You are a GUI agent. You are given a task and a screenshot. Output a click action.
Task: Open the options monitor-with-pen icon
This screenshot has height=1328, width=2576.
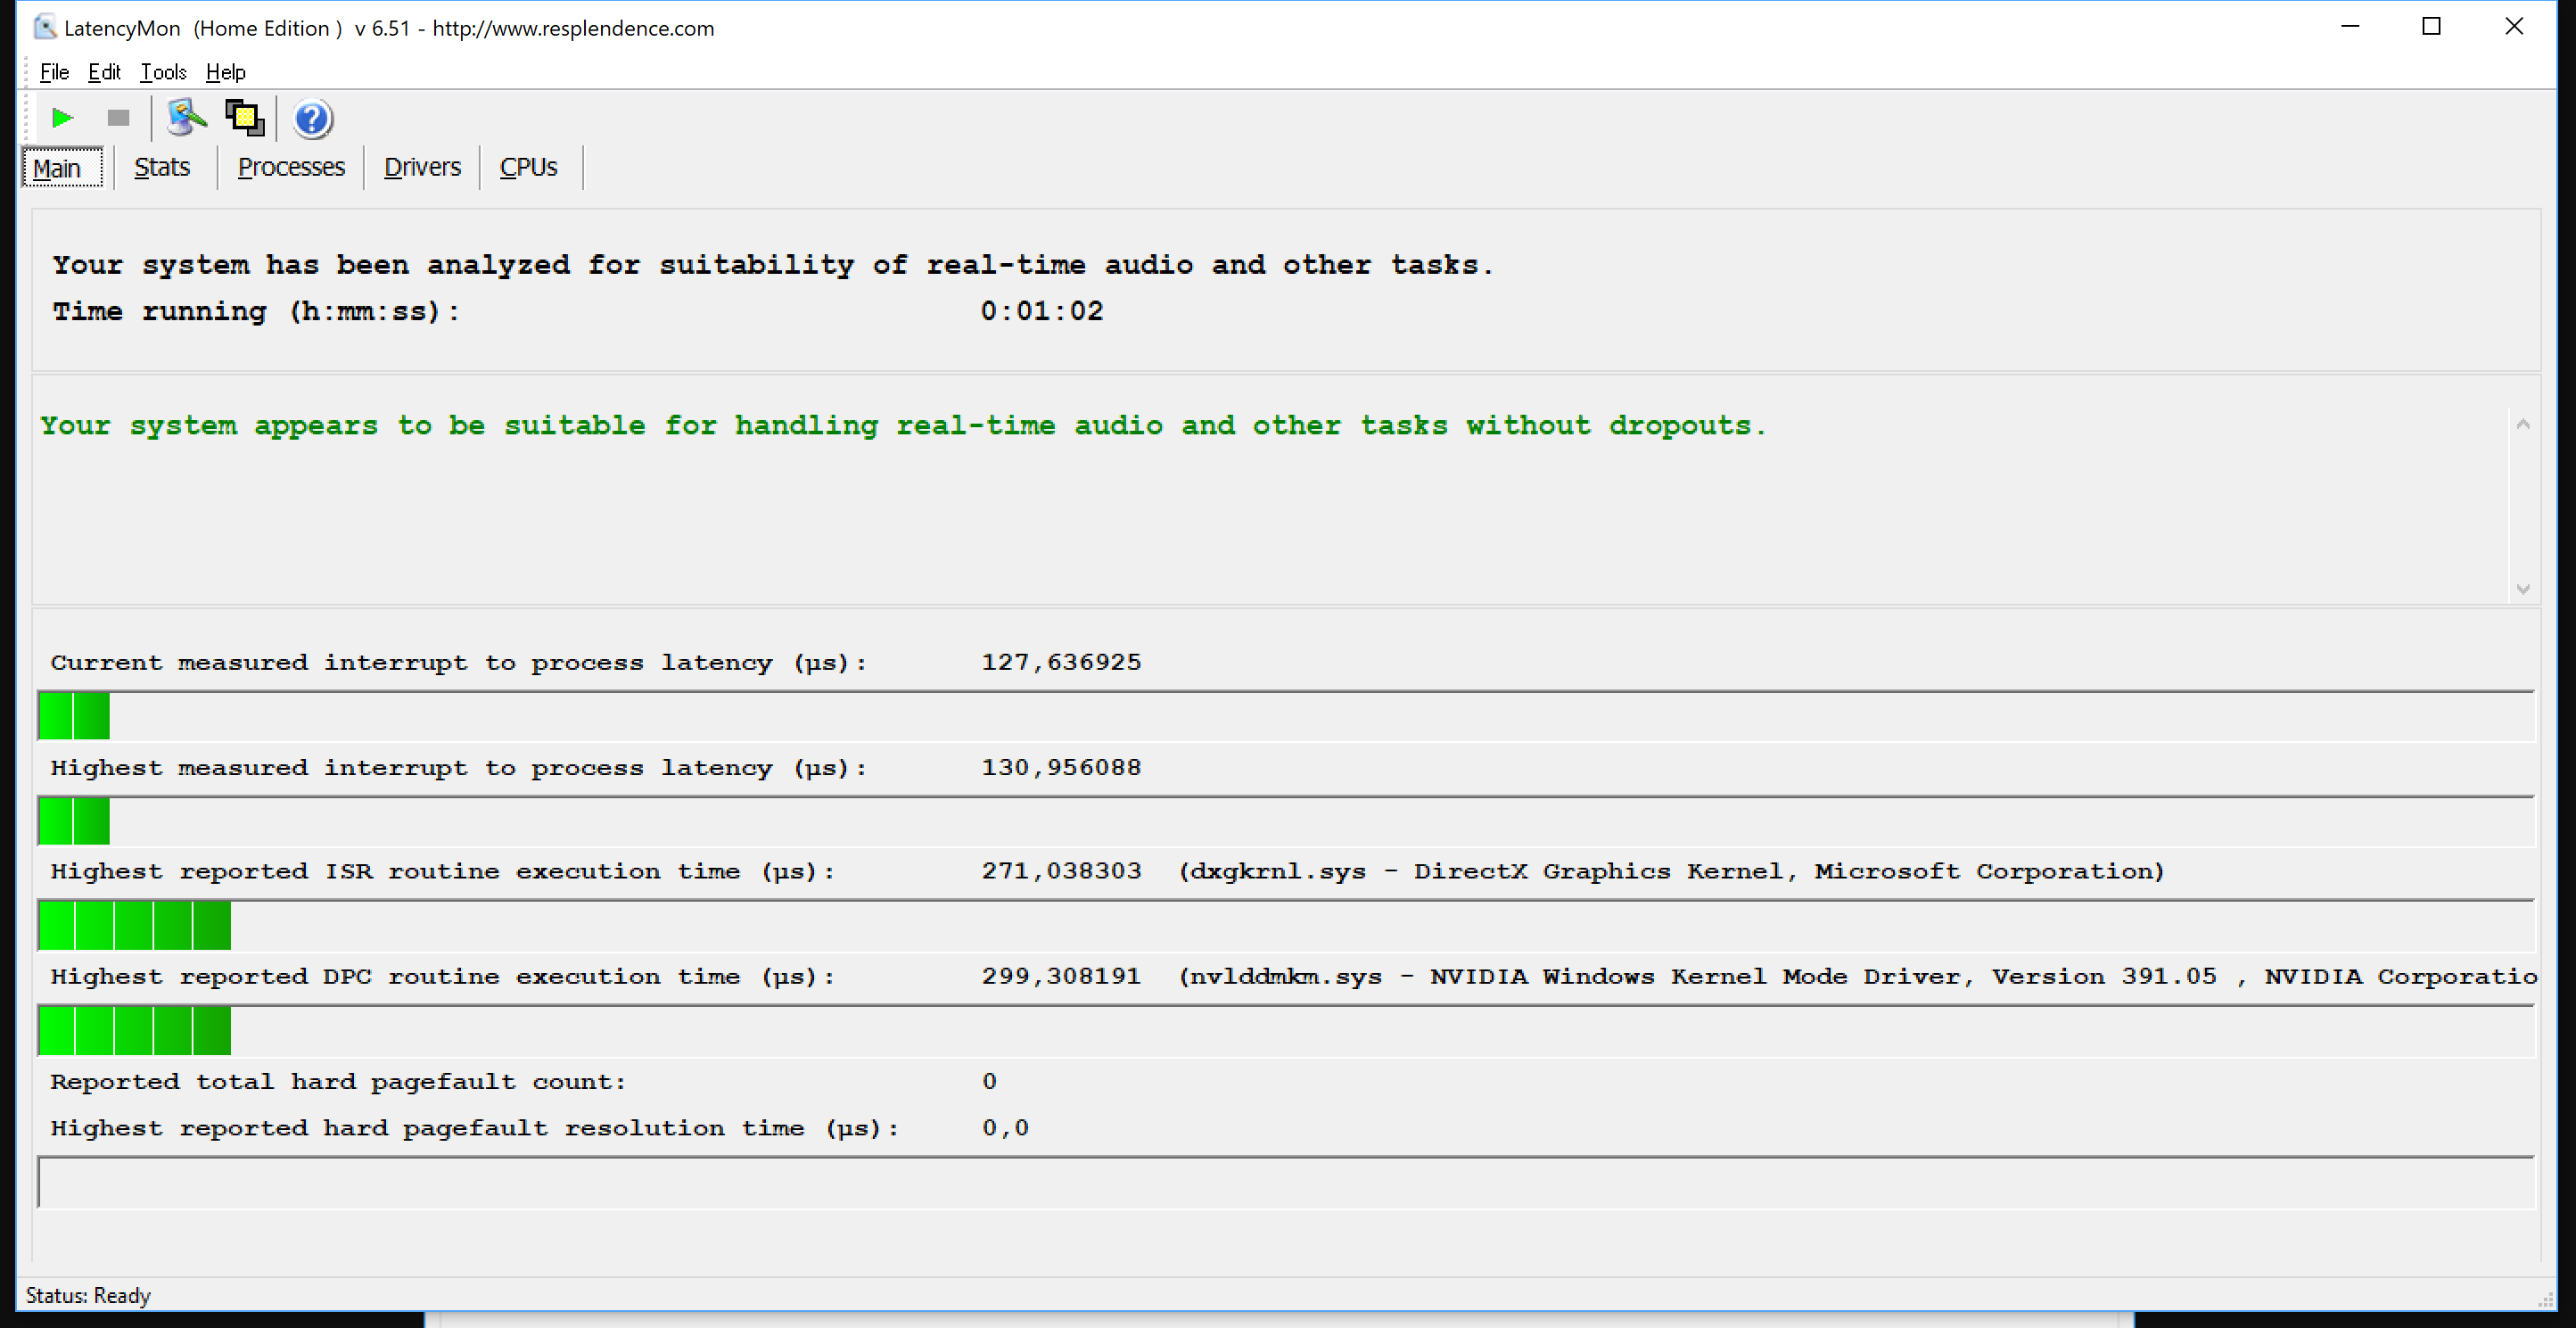[x=185, y=118]
